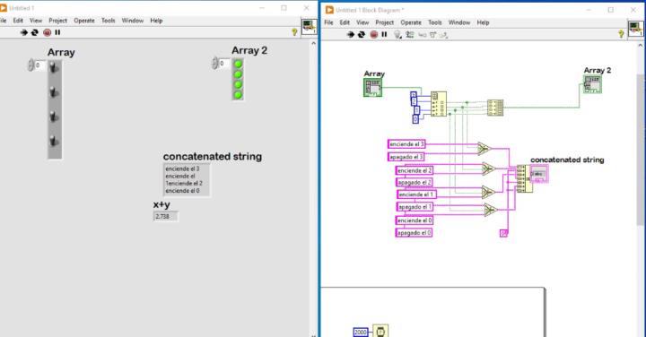Open context help on front panel window
646x337 pixels.
294,31
